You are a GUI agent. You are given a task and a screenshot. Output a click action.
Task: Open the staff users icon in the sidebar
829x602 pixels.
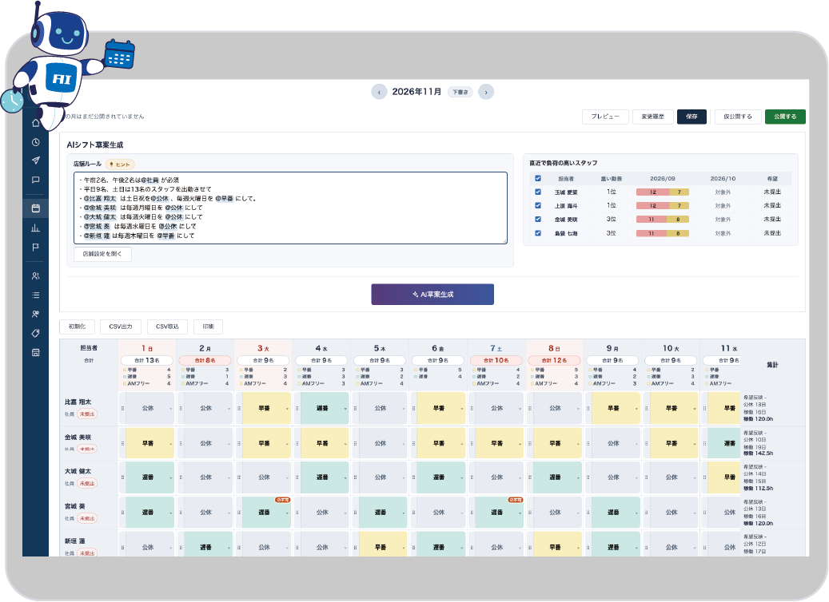point(35,275)
